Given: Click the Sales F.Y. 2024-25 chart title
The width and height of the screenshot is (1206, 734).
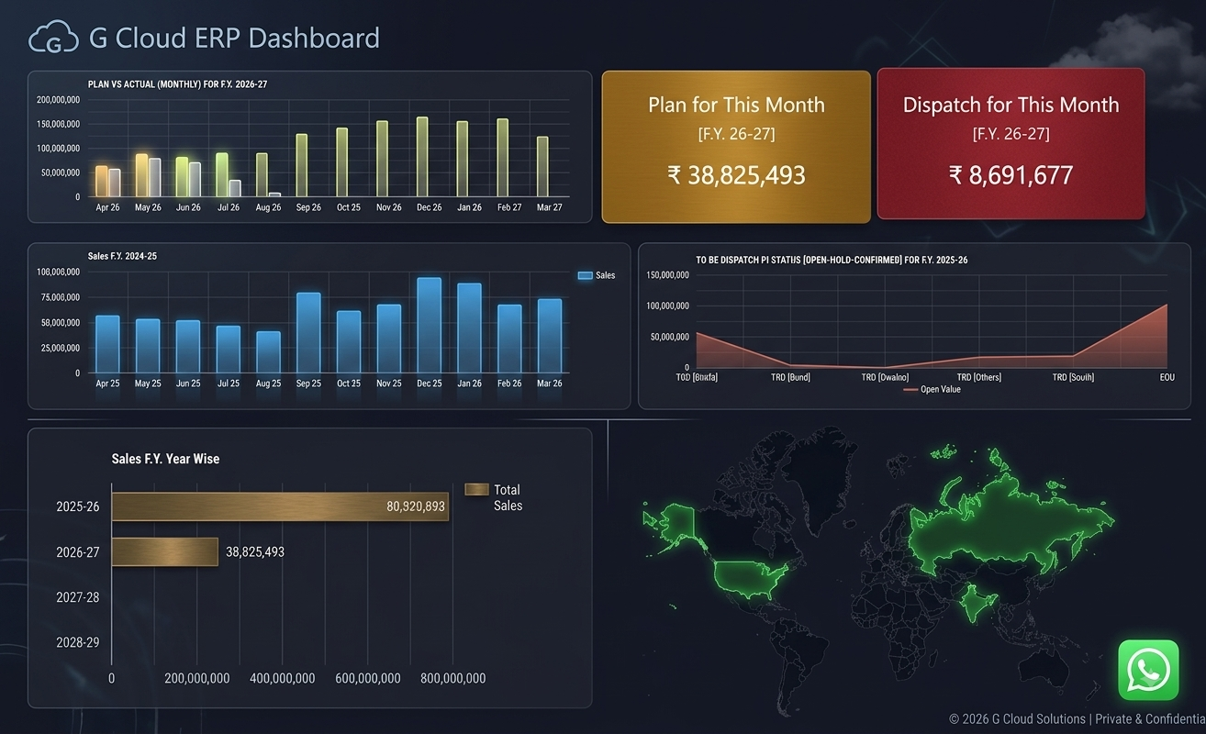Looking at the screenshot, I should (122, 256).
